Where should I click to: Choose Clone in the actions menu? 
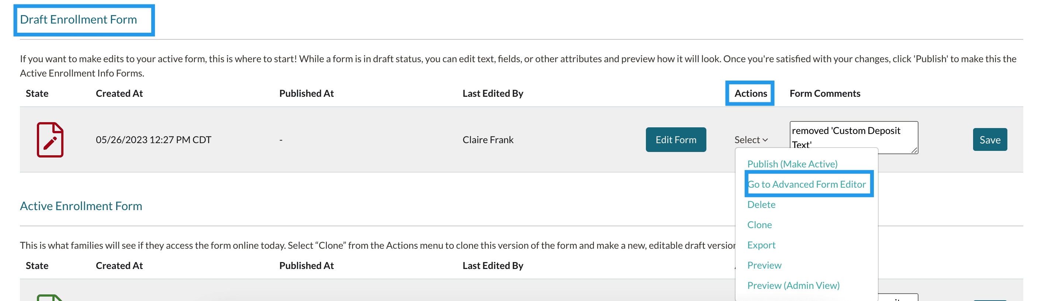[759, 224]
